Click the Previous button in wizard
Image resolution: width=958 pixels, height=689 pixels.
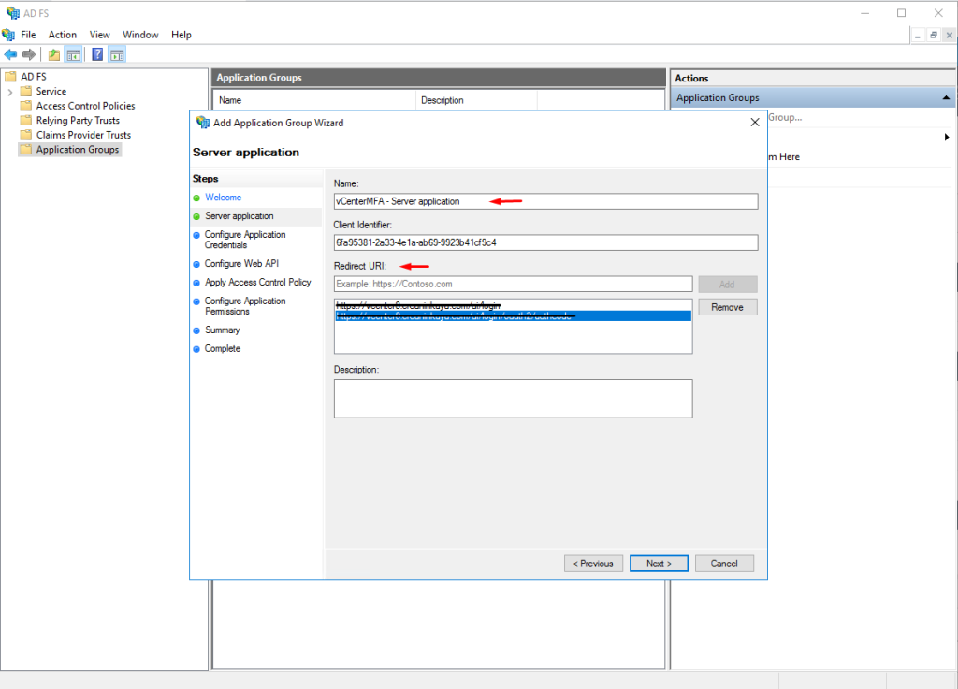click(593, 564)
